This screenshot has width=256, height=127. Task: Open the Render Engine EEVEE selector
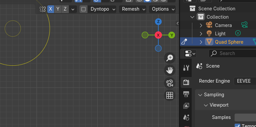click(245, 81)
